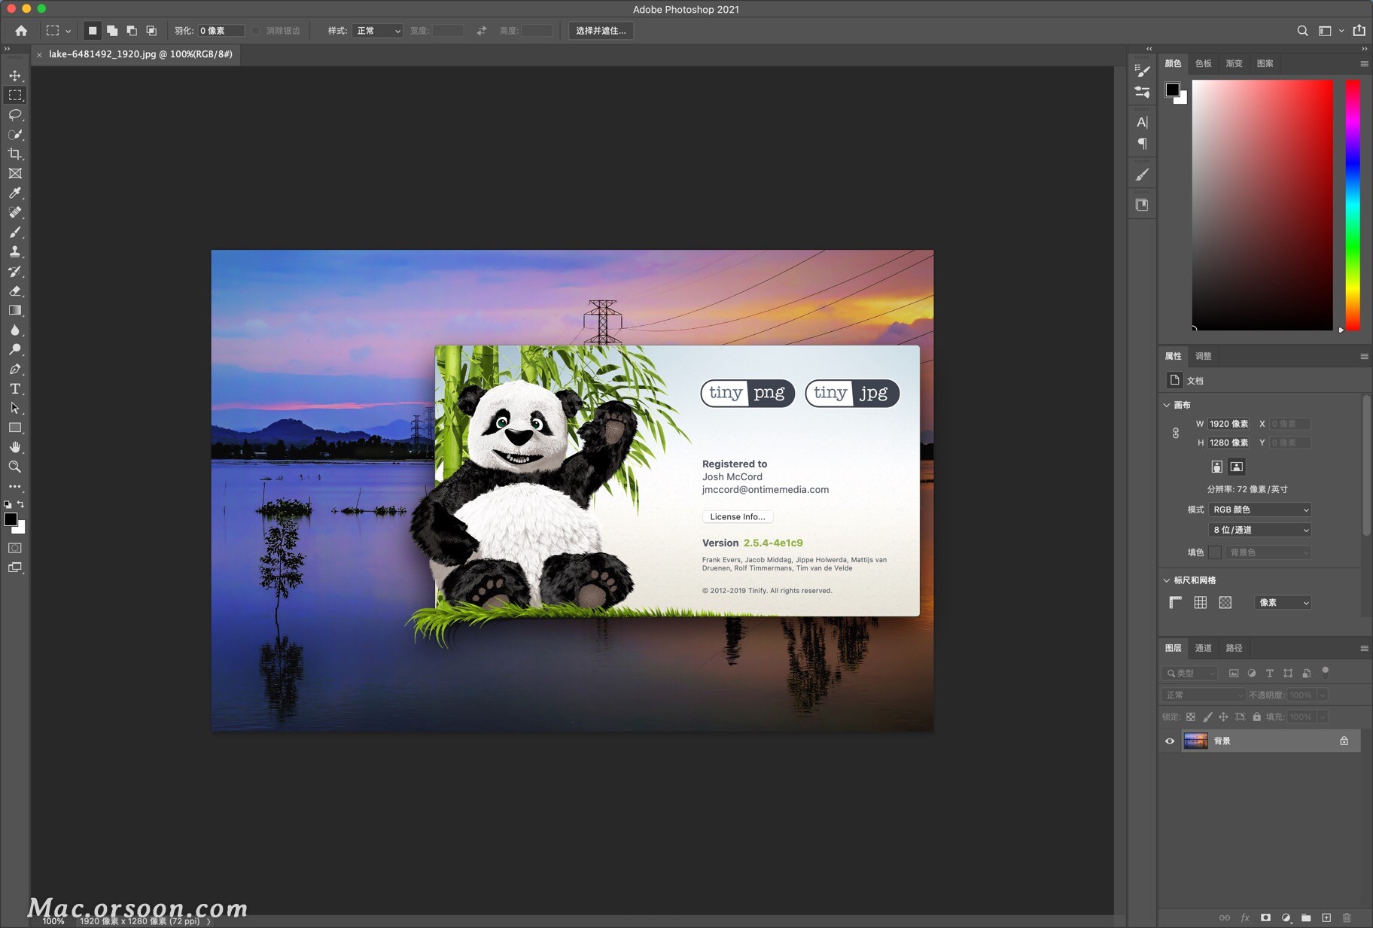
Task: Click the tiny jpg logo badge
Action: pos(852,393)
